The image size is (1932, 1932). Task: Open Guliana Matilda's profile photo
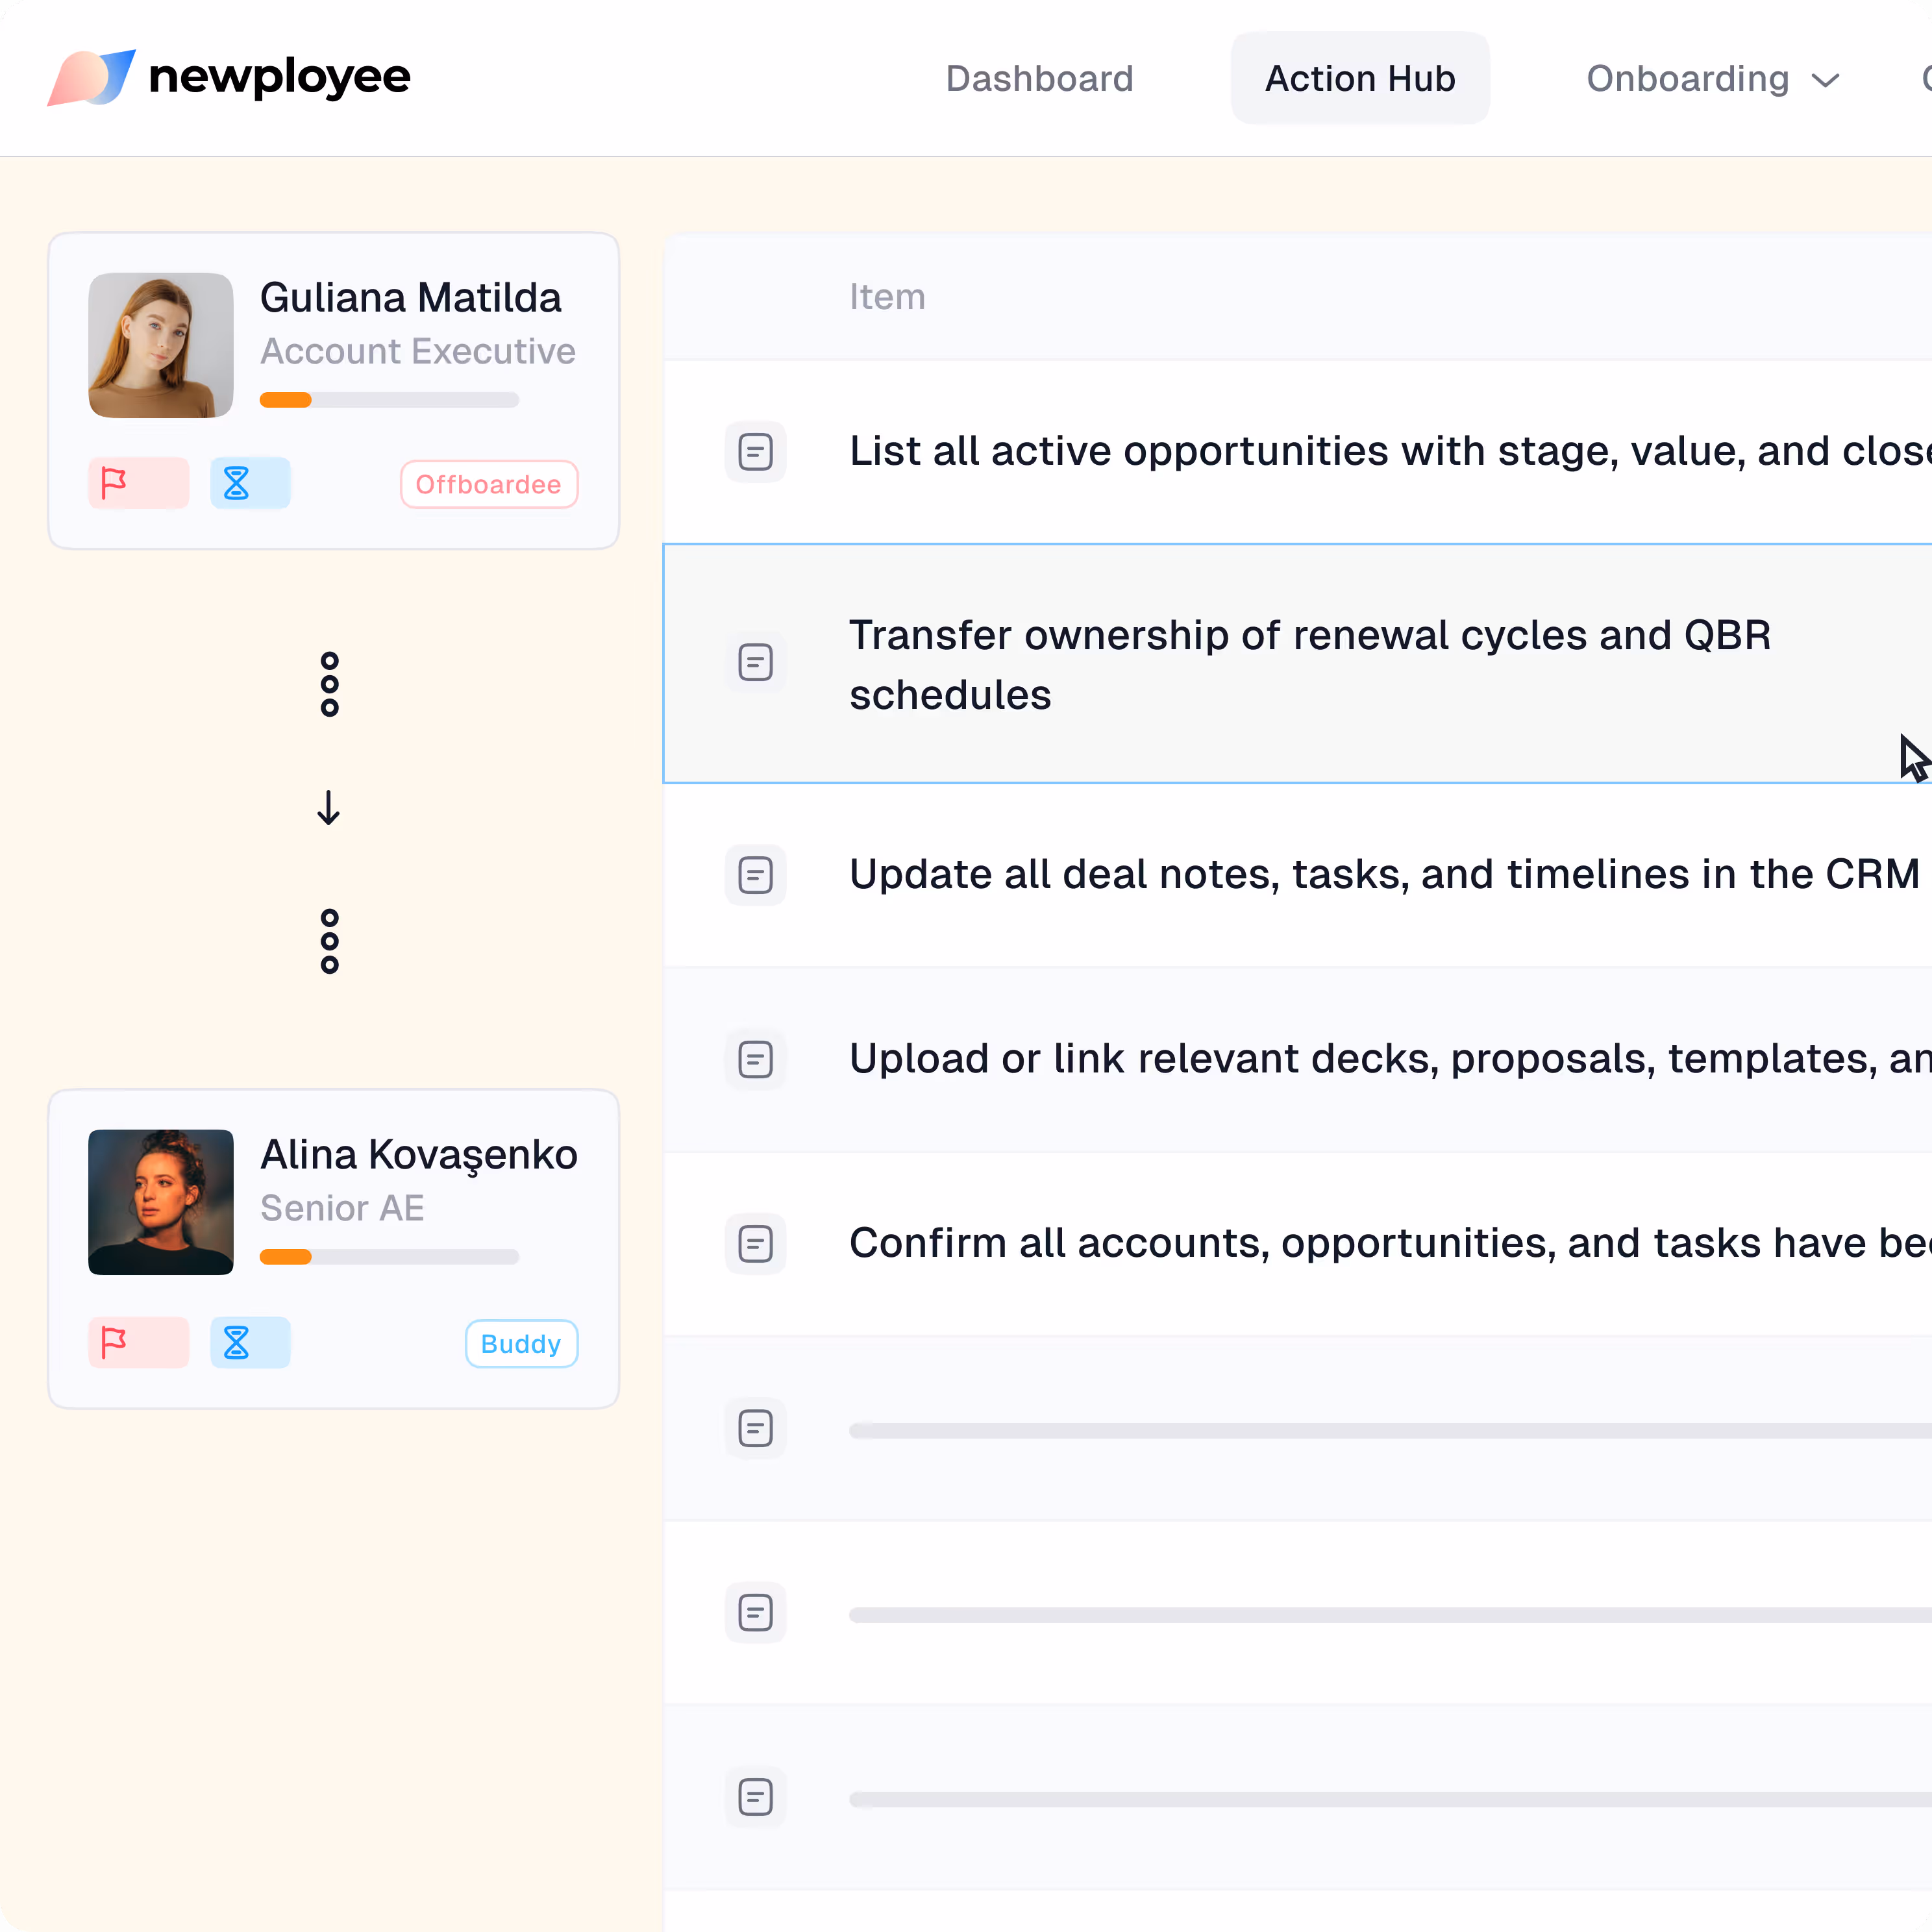click(160, 344)
